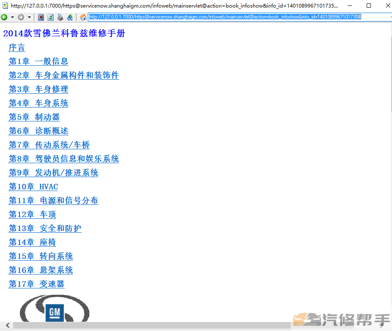This screenshot has width=392, height=331.
Task: Open 第6章 诊断概述
Action: [38, 131]
